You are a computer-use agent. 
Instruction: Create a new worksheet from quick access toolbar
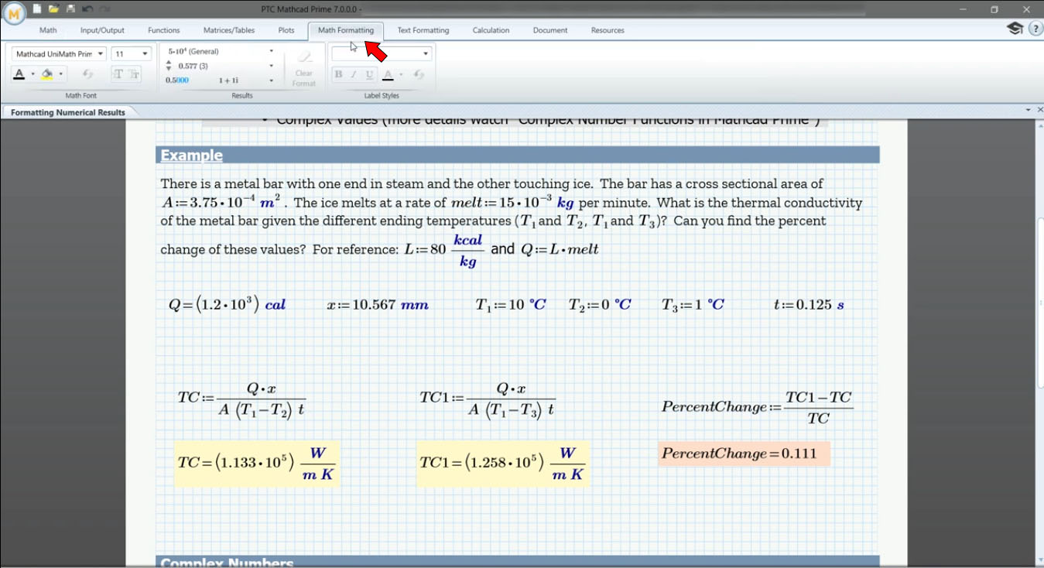click(36, 9)
